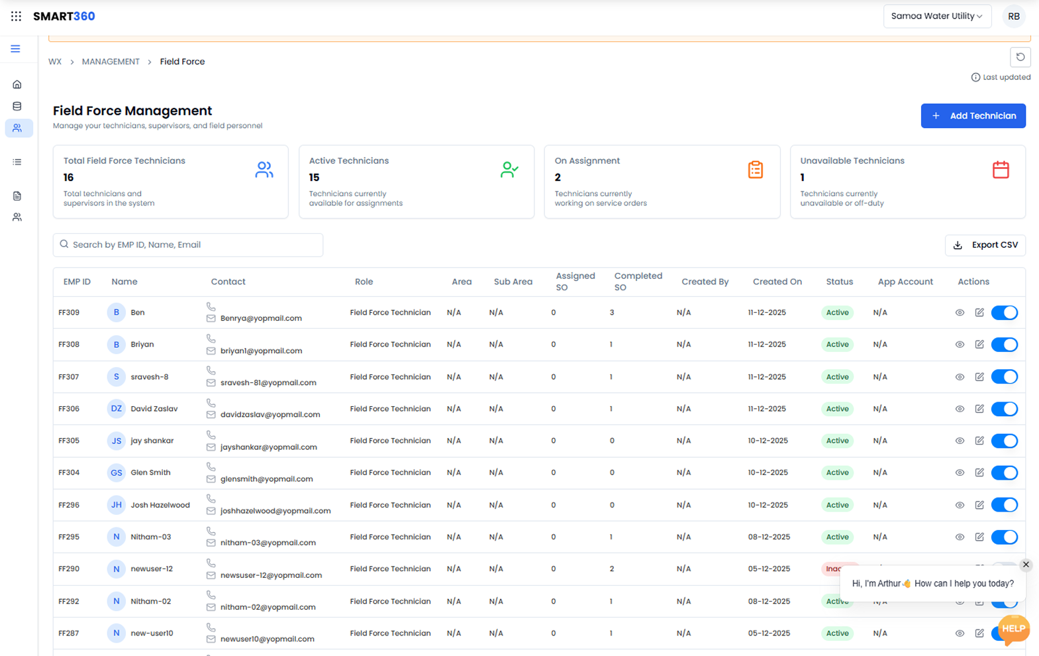Click the Last updated info icon
Viewport: 1039px width, 656px height.
click(x=975, y=78)
